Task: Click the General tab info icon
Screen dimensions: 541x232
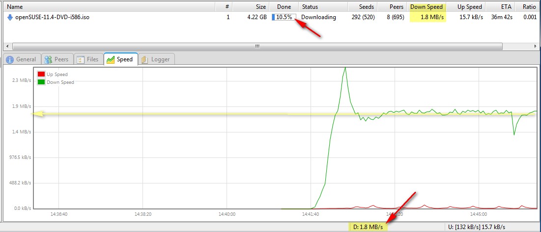Action: click(x=10, y=59)
